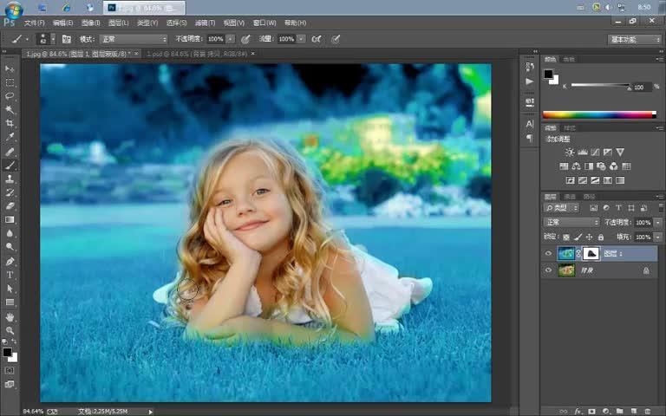Select the Crop tool
This screenshot has height=416, width=666.
pos(10,124)
